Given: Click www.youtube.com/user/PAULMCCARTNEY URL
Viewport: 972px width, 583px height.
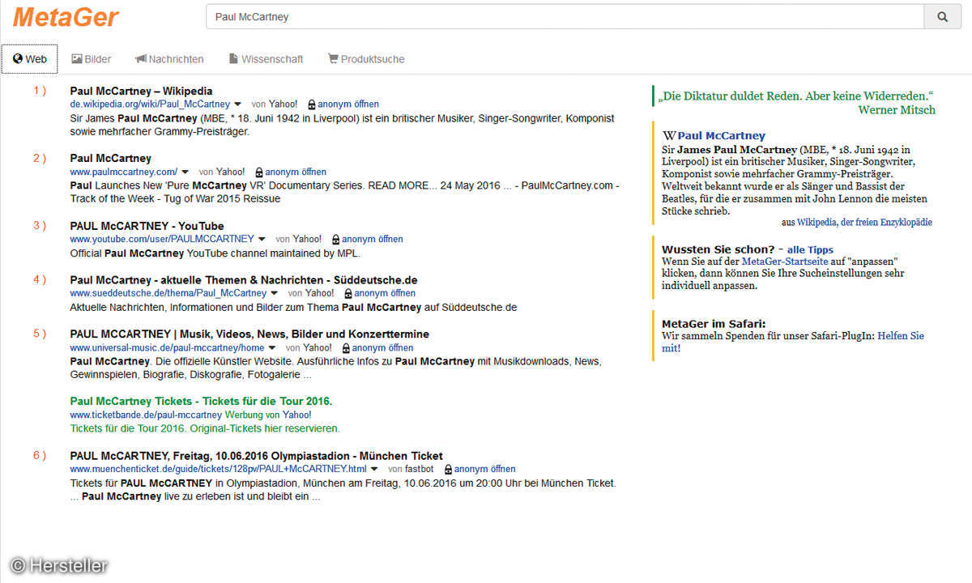Looking at the screenshot, I should 162,240.
